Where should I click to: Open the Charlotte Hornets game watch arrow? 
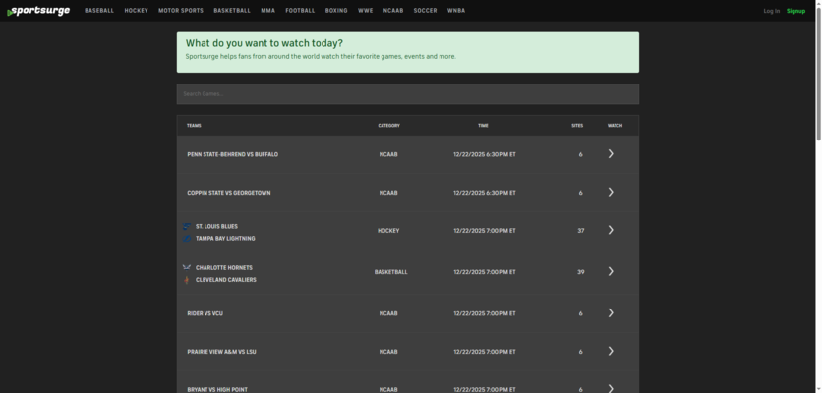pyautogui.click(x=611, y=271)
